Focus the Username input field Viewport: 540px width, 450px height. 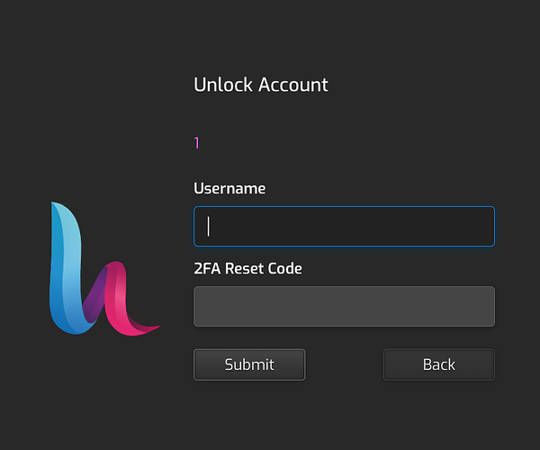[x=344, y=227]
